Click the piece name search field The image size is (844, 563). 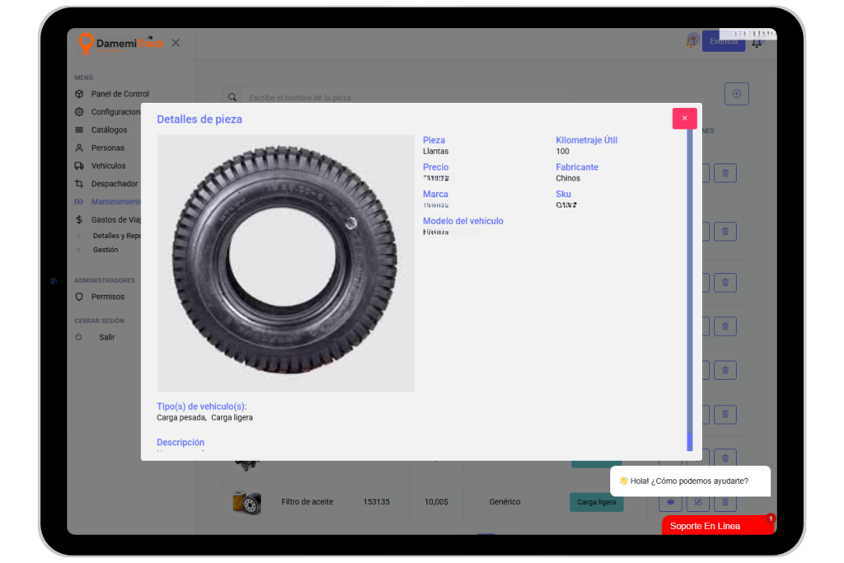pyautogui.click(x=404, y=97)
